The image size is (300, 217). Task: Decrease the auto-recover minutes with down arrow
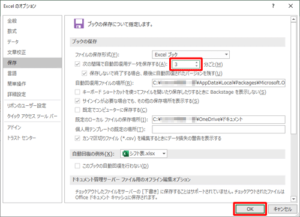pos(197,66)
